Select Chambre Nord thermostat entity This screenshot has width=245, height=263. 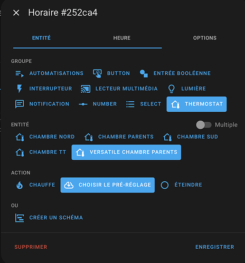(x=45, y=137)
